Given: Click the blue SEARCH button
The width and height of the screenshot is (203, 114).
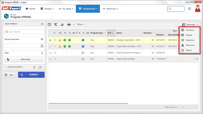Looking at the screenshot, I should (31, 75).
